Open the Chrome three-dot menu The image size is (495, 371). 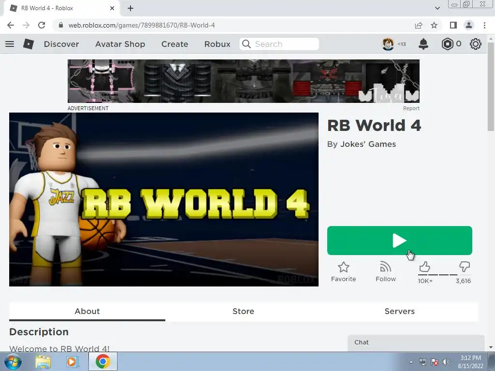point(484,25)
